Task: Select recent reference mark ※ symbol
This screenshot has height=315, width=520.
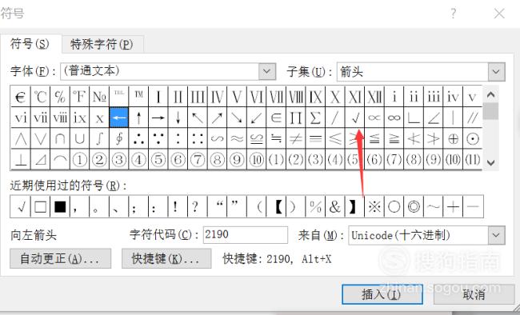Action: [374, 206]
